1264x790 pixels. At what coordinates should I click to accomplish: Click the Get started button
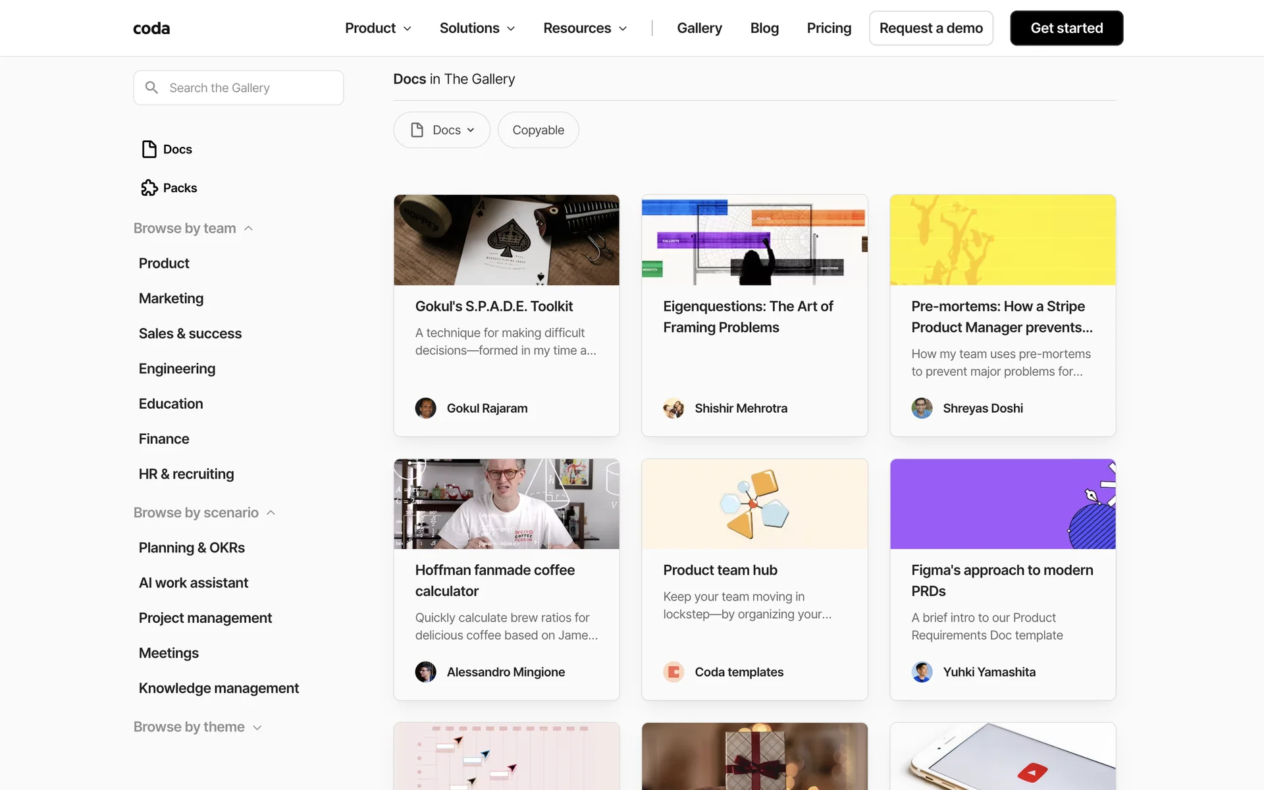[1066, 28]
